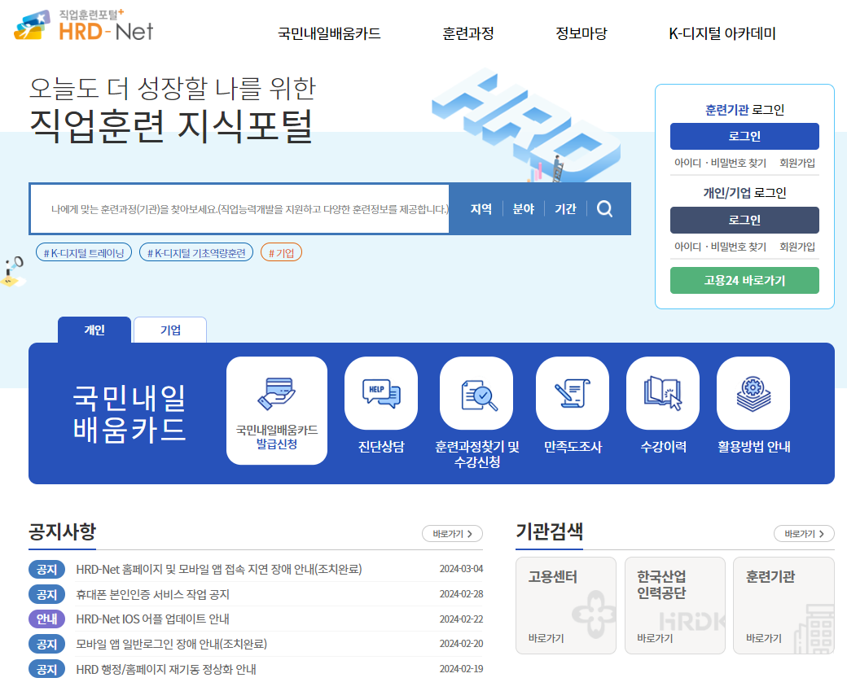
Task: Open the 국민내일배움카드 발급신청 card icon
Action: (x=277, y=410)
